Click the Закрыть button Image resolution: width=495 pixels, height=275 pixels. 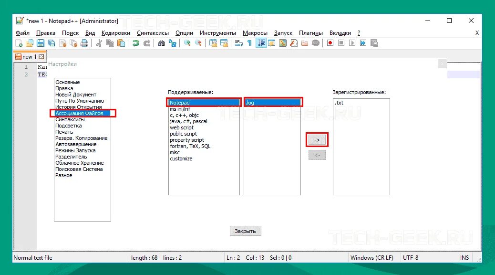245,231
